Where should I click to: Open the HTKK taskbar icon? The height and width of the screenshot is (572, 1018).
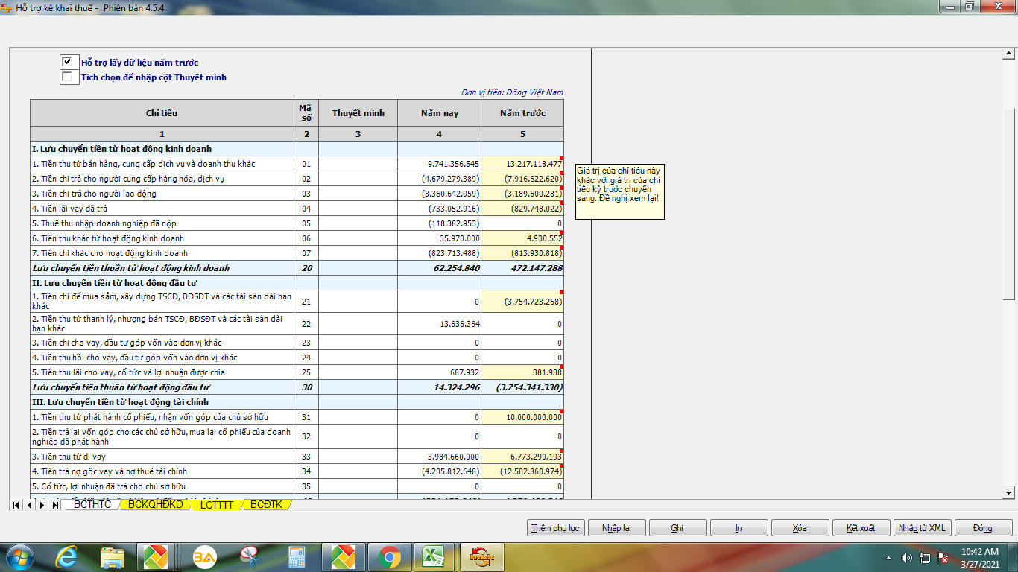click(484, 556)
